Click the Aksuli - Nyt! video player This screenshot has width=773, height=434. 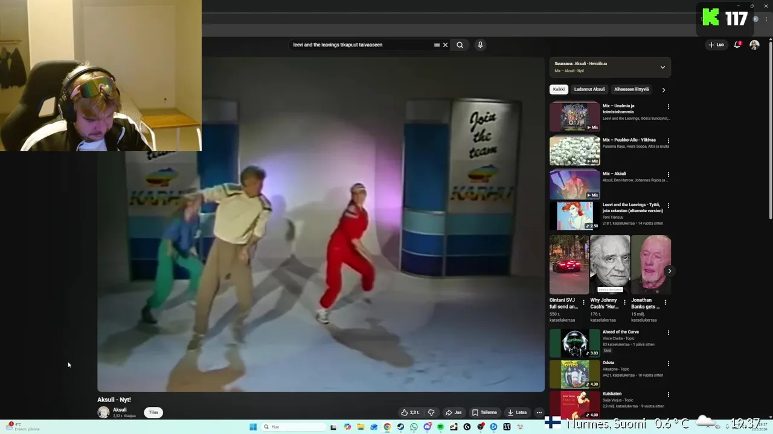pos(321,224)
